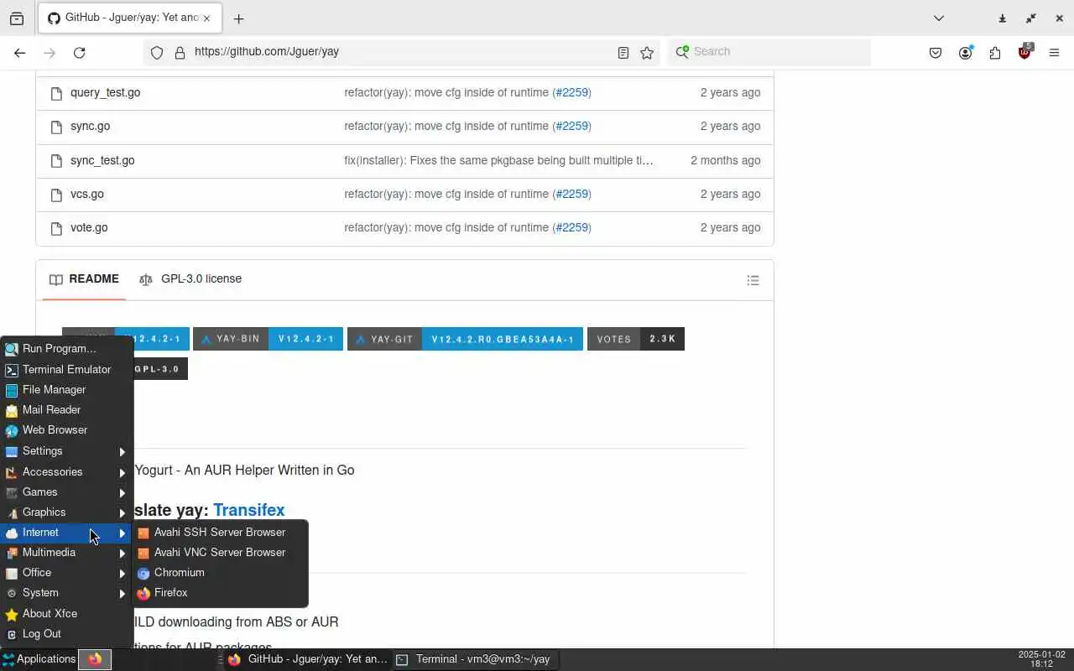Click file icon beside vcs.go
The image size is (1074, 671).
56,195
